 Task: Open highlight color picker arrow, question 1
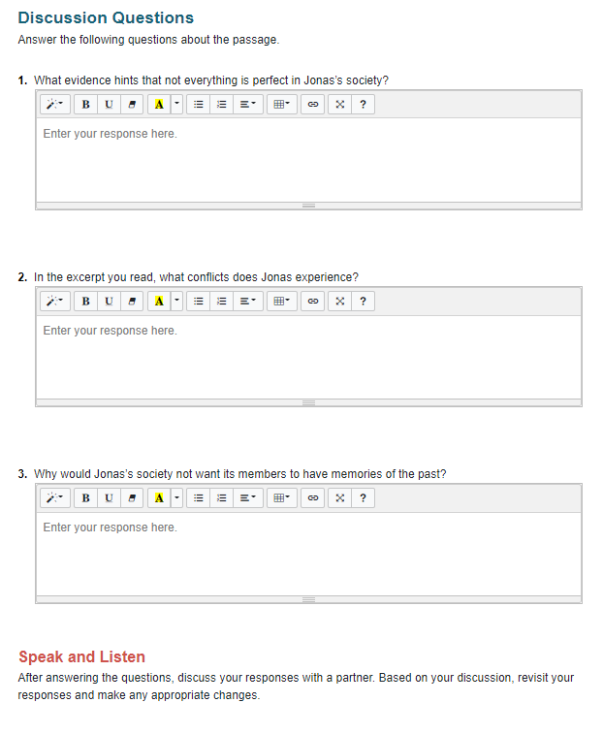[x=175, y=105]
